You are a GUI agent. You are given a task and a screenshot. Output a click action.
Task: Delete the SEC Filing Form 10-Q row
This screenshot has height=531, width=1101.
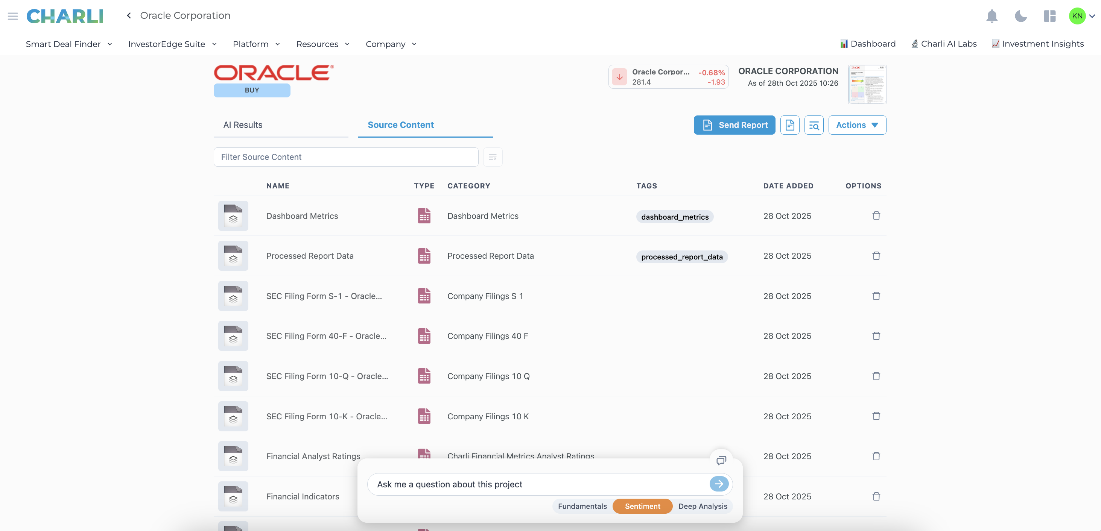[x=876, y=376]
